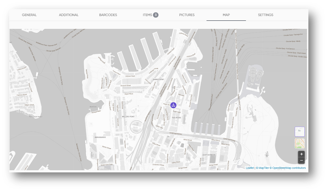The image size is (327, 191).
Task: Zoom out with the minus button
Action: (x=301, y=160)
